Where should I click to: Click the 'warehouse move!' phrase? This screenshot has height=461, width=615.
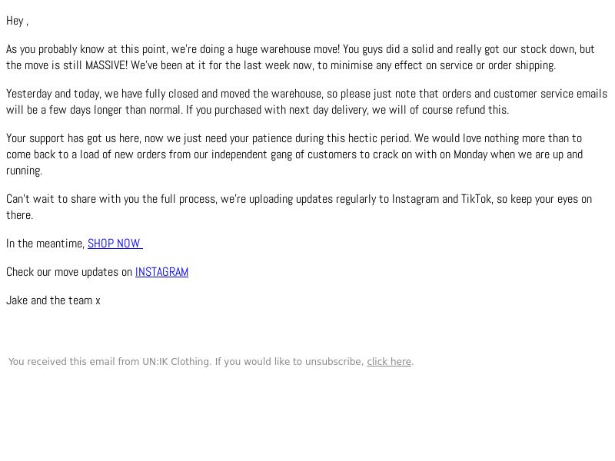click(300, 49)
